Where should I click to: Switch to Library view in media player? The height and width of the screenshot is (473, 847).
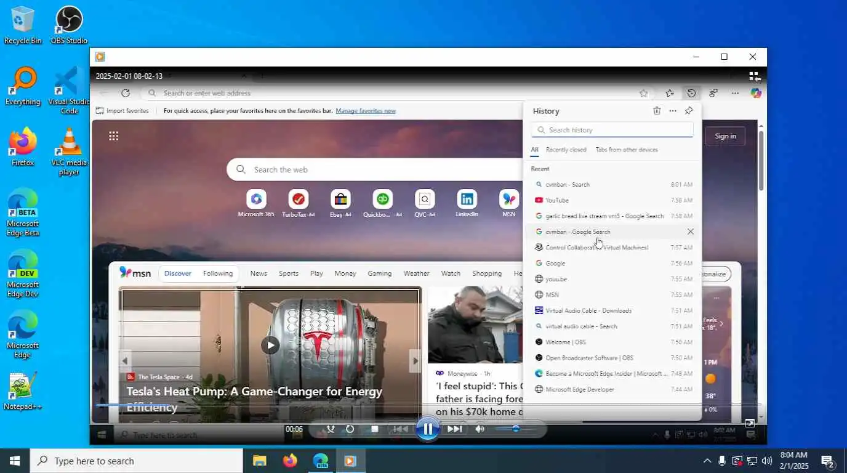755,76
